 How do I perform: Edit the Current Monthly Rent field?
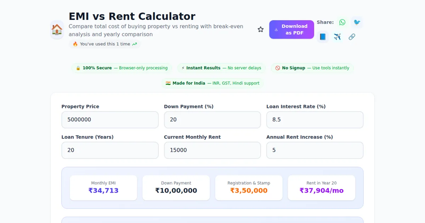[212, 150]
